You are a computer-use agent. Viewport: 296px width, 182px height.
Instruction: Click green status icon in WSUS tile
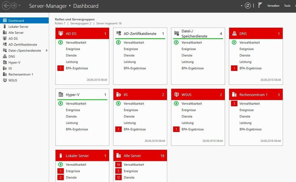click(x=176, y=104)
